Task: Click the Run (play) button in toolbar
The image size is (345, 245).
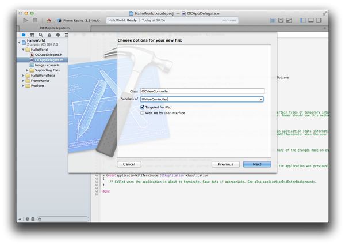Action: (25, 21)
